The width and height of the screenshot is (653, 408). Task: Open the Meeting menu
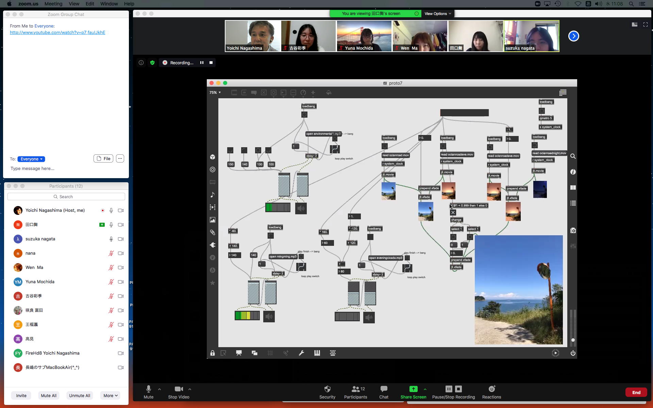tap(53, 4)
